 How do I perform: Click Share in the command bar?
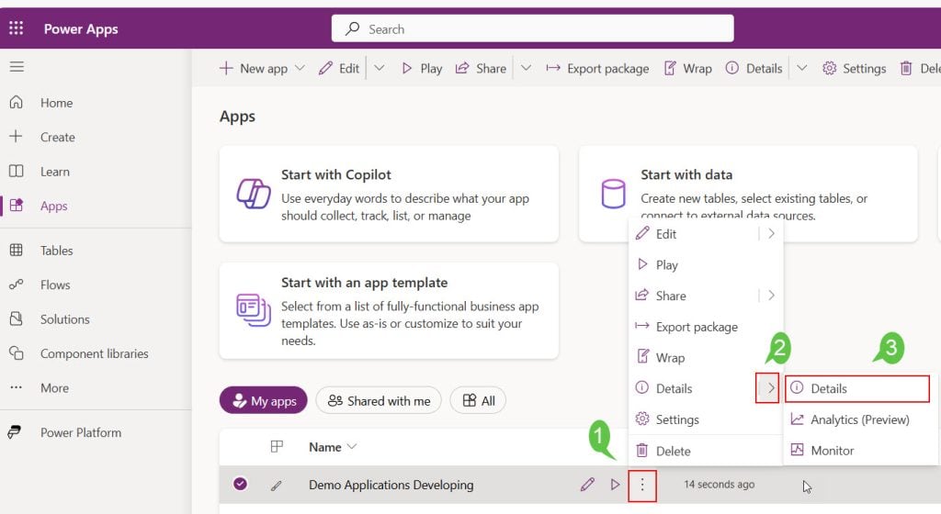point(481,68)
